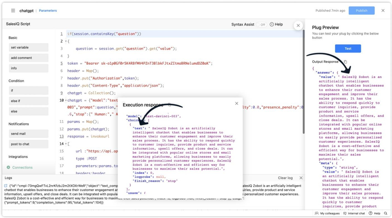392x218 pixels.
Task: Click the 'Plug Preview' heading
Action: pos(325,27)
